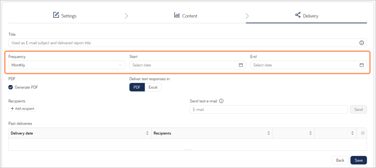
Task: Switch text responses delivery to Excel
Action: tap(153, 87)
